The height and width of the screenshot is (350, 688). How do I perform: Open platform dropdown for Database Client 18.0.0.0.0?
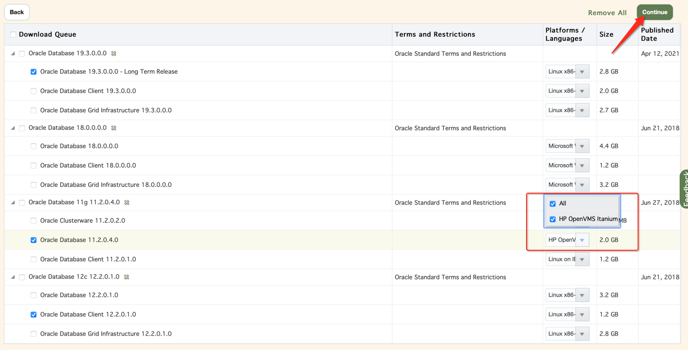tap(582, 166)
